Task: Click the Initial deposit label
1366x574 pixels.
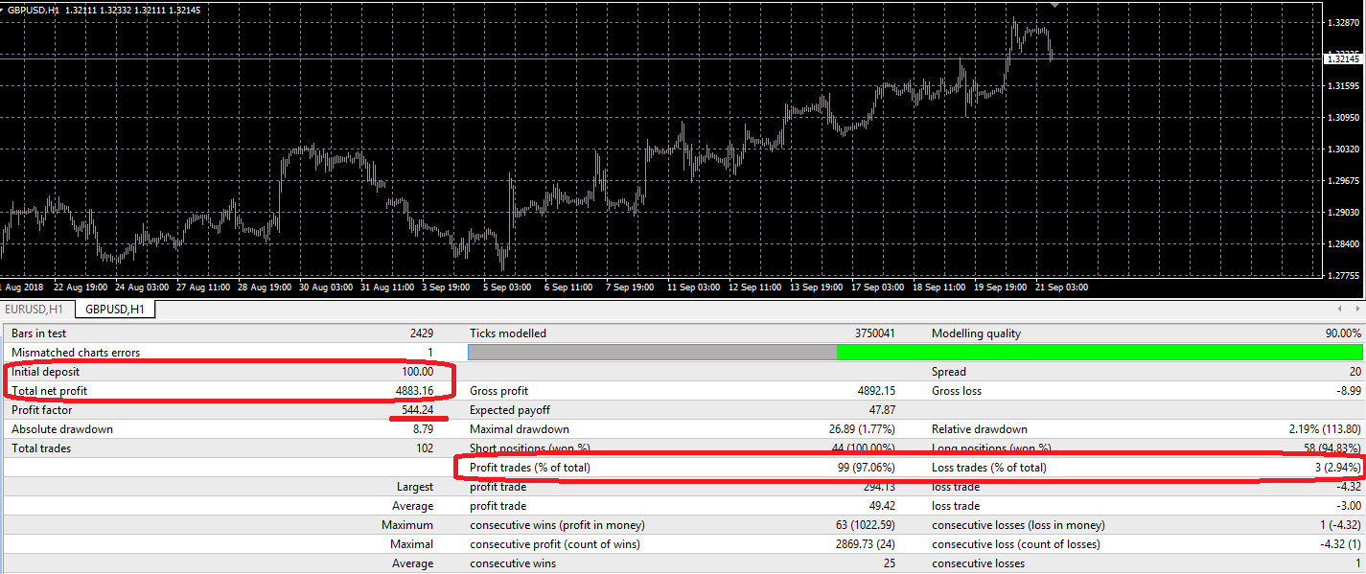Action: click(46, 372)
